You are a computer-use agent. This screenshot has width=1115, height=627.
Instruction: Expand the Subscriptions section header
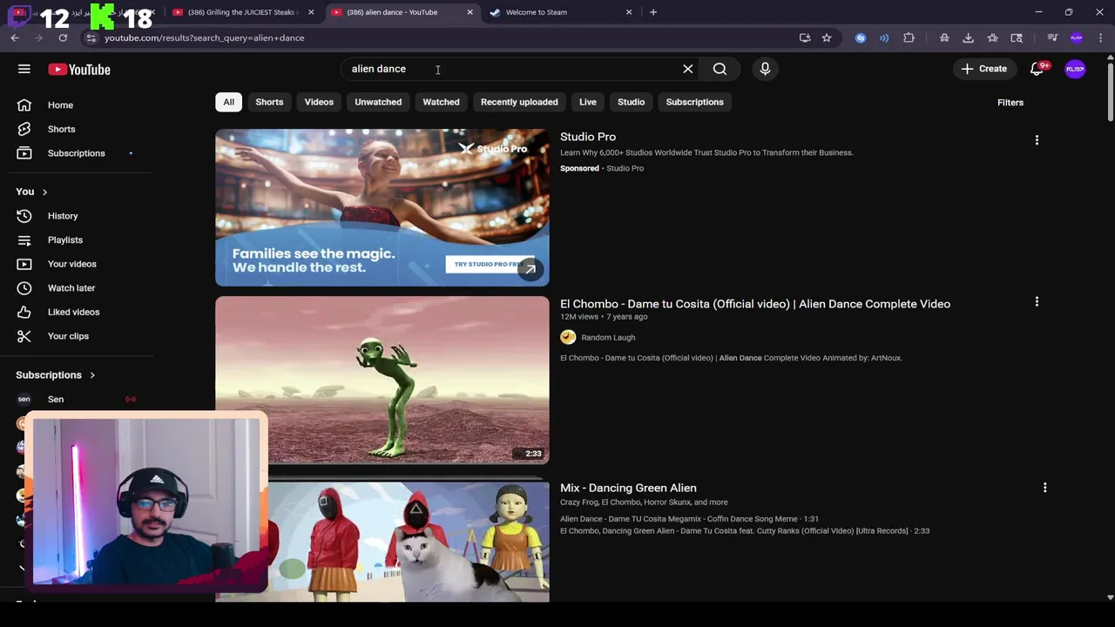coord(56,374)
